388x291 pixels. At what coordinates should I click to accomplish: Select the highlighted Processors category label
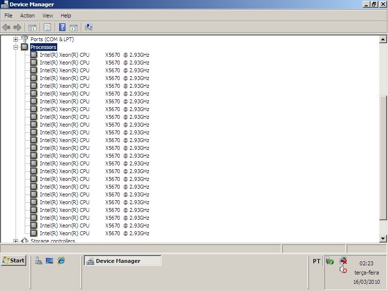click(x=43, y=47)
